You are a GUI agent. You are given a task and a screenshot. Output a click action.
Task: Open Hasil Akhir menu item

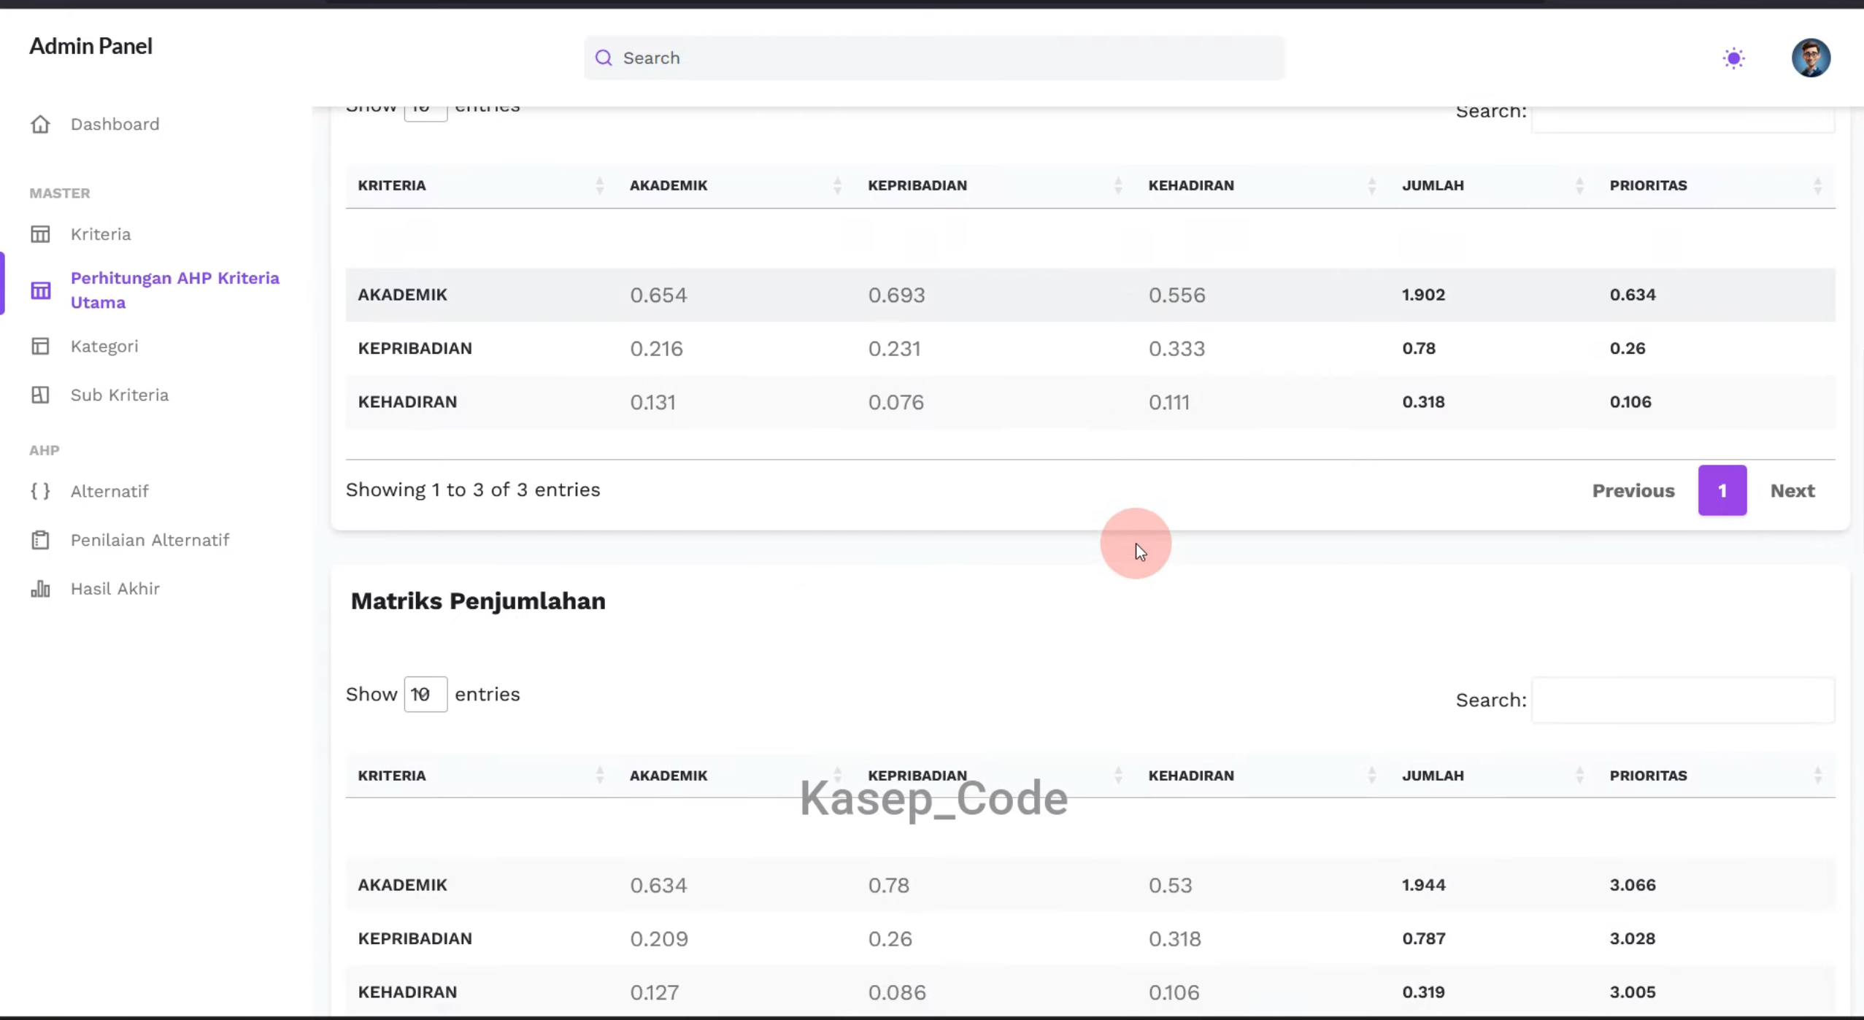(115, 589)
